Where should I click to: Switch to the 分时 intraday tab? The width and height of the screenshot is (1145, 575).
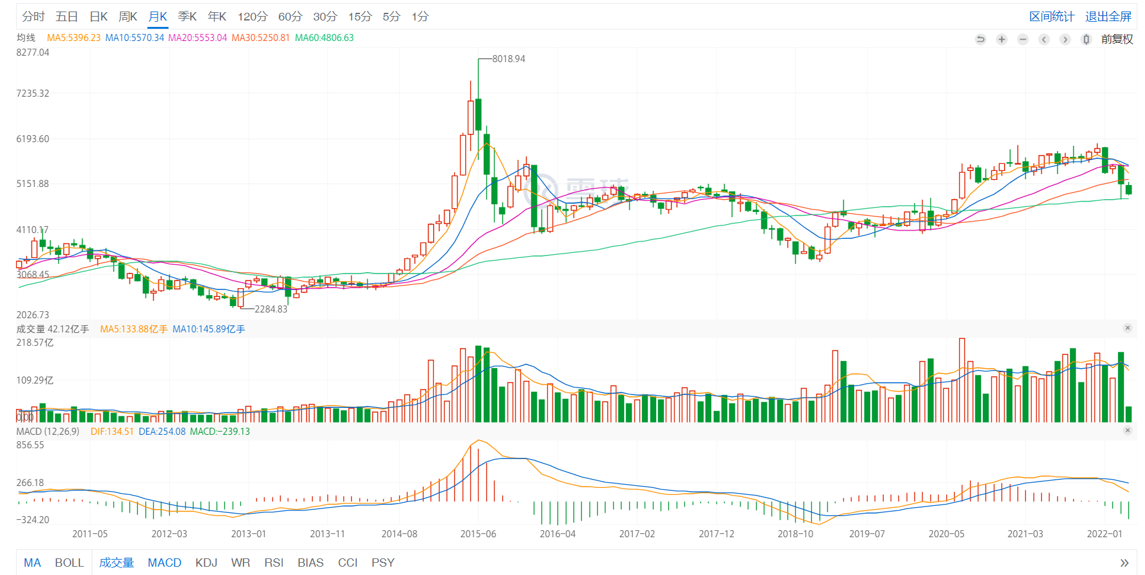coord(33,17)
